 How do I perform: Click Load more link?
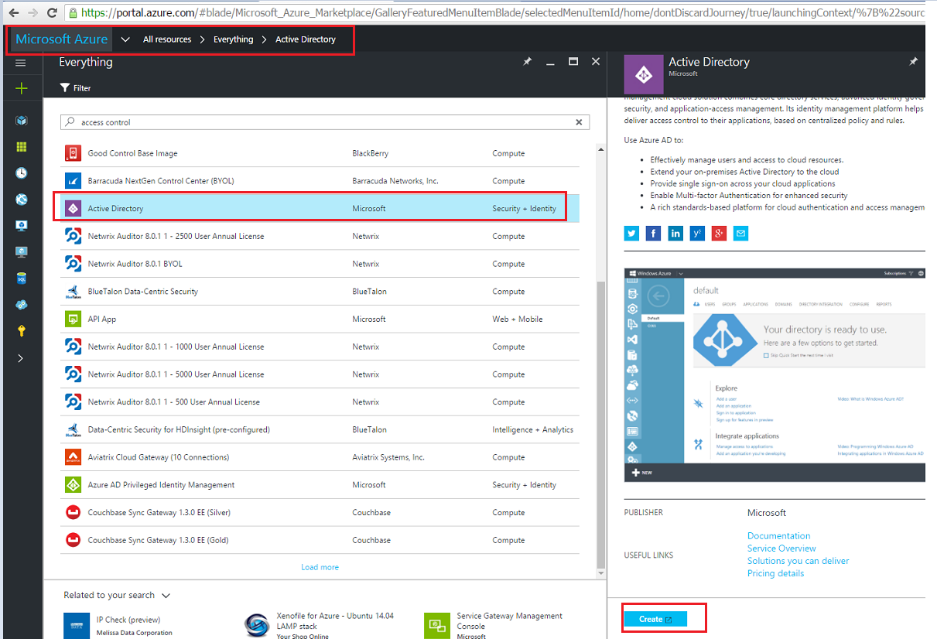coord(320,567)
